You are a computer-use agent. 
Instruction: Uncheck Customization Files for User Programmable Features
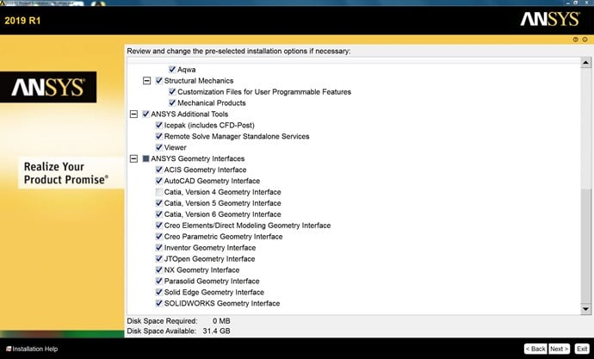point(172,91)
